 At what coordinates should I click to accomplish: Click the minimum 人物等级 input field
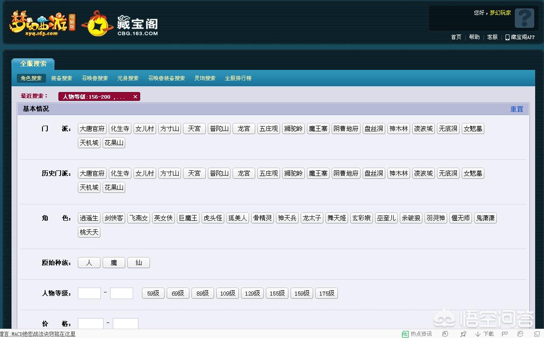(89, 293)
